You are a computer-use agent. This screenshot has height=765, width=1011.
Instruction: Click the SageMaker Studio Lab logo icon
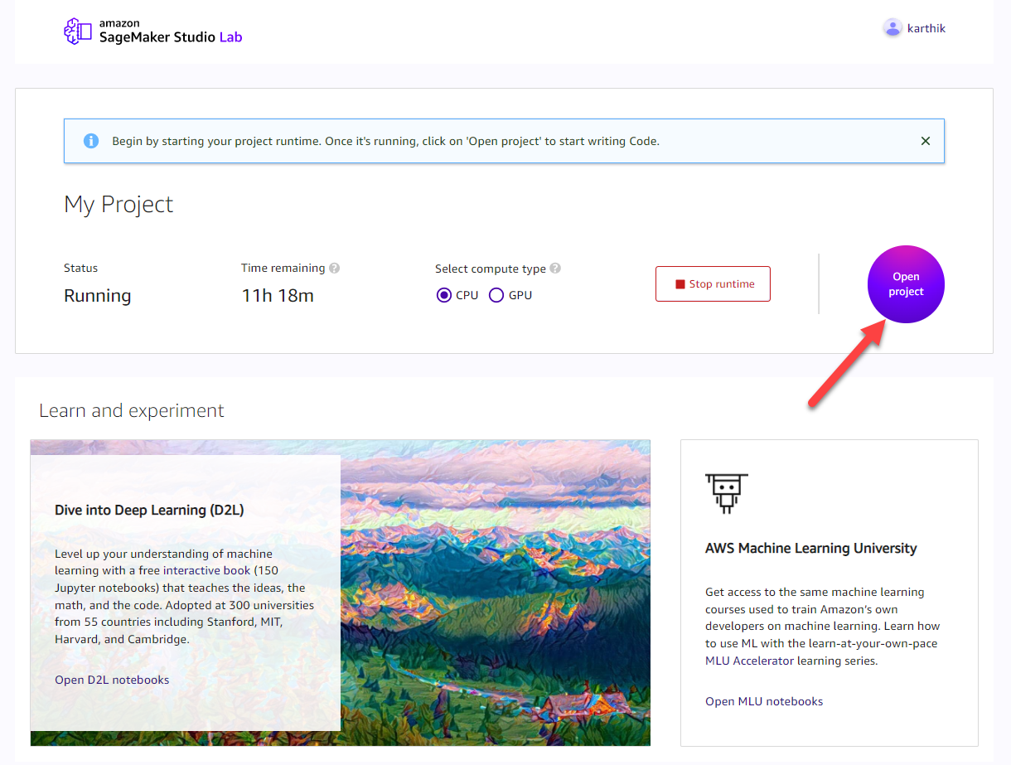coord(78,31)
